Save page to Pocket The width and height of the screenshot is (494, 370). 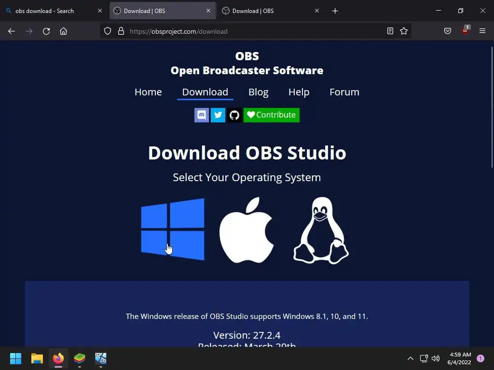pyautogui.click(x=448, y=31)
